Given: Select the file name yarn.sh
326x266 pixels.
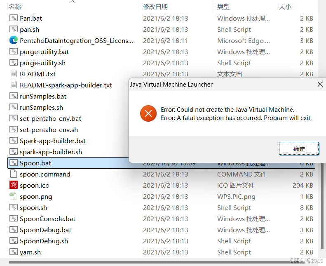Looking at the screenshot, I should (30, 252).
